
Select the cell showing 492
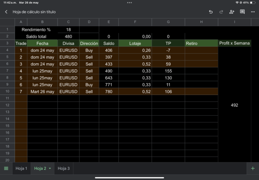tap(235, 105)
